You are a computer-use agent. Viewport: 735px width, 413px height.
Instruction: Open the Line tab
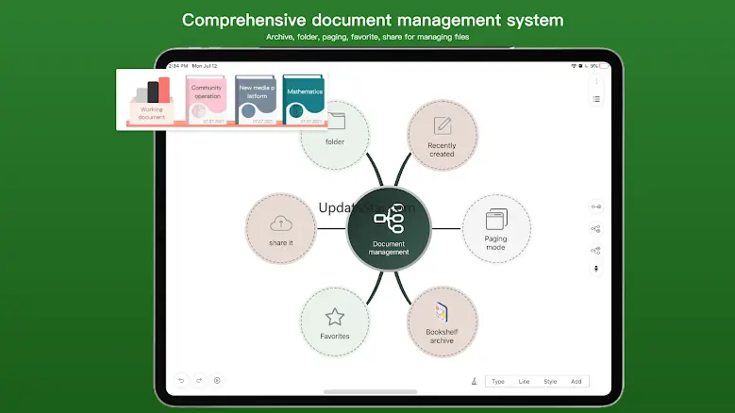tap(524, 382)
